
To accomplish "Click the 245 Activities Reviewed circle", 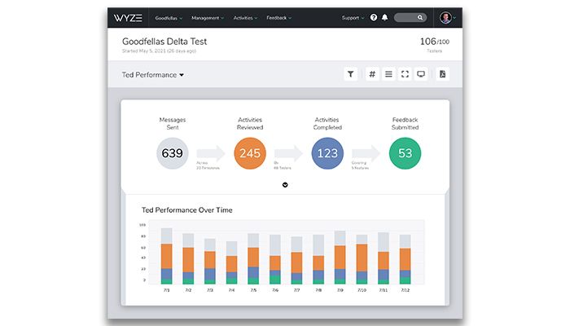I will click(250, 153).
